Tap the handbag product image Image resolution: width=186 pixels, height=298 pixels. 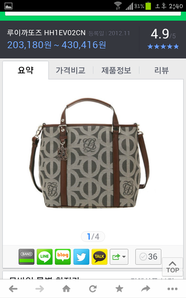89,153
